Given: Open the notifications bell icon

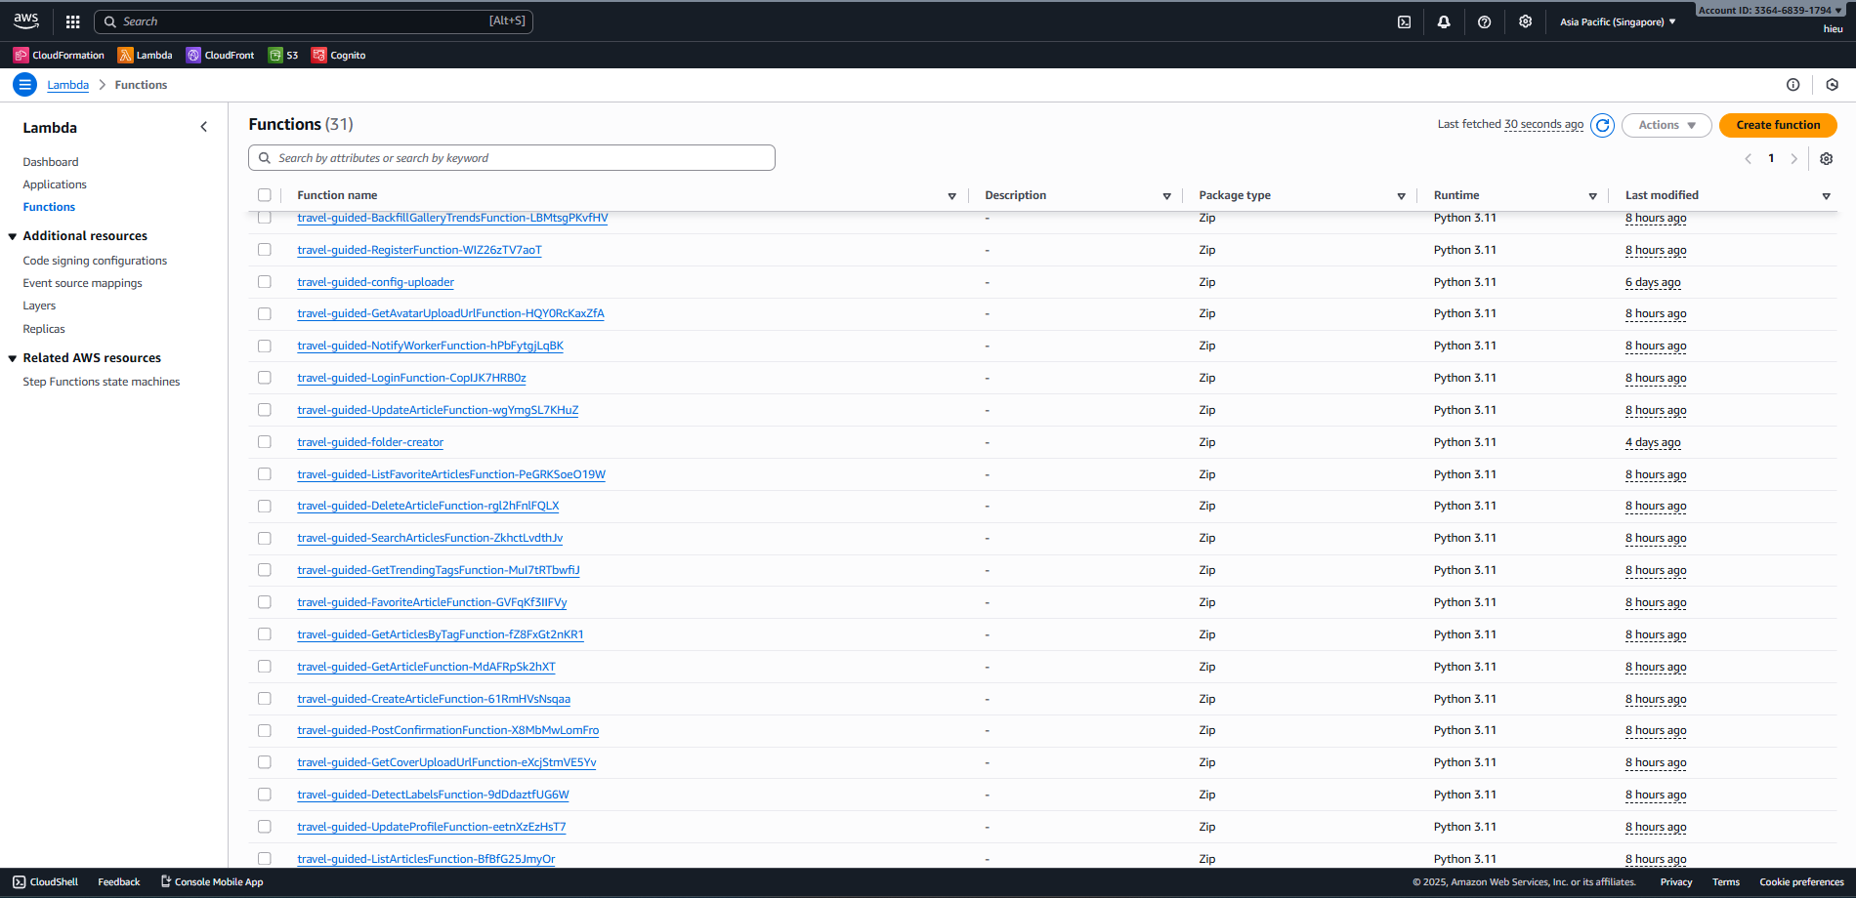Looking at the screenshot, I should 1444,20.
